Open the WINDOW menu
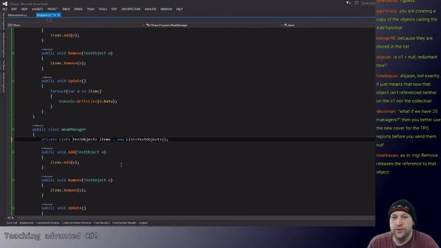 point(166,9)
